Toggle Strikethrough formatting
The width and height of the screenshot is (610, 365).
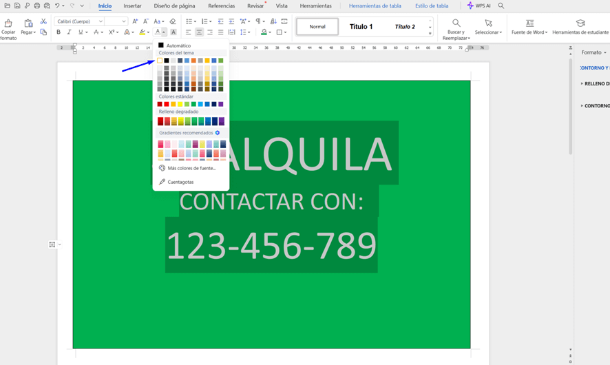(96, 32)
